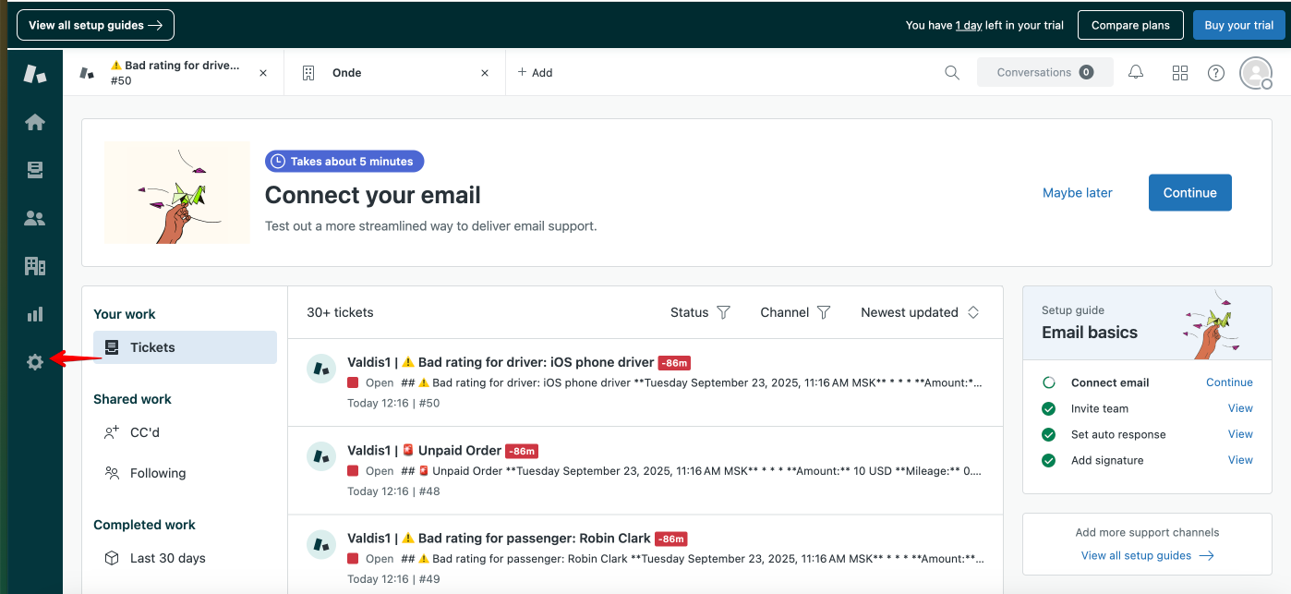Open the Views icon in sidebar
1291x594 pixels.
[x=35, y=170]
